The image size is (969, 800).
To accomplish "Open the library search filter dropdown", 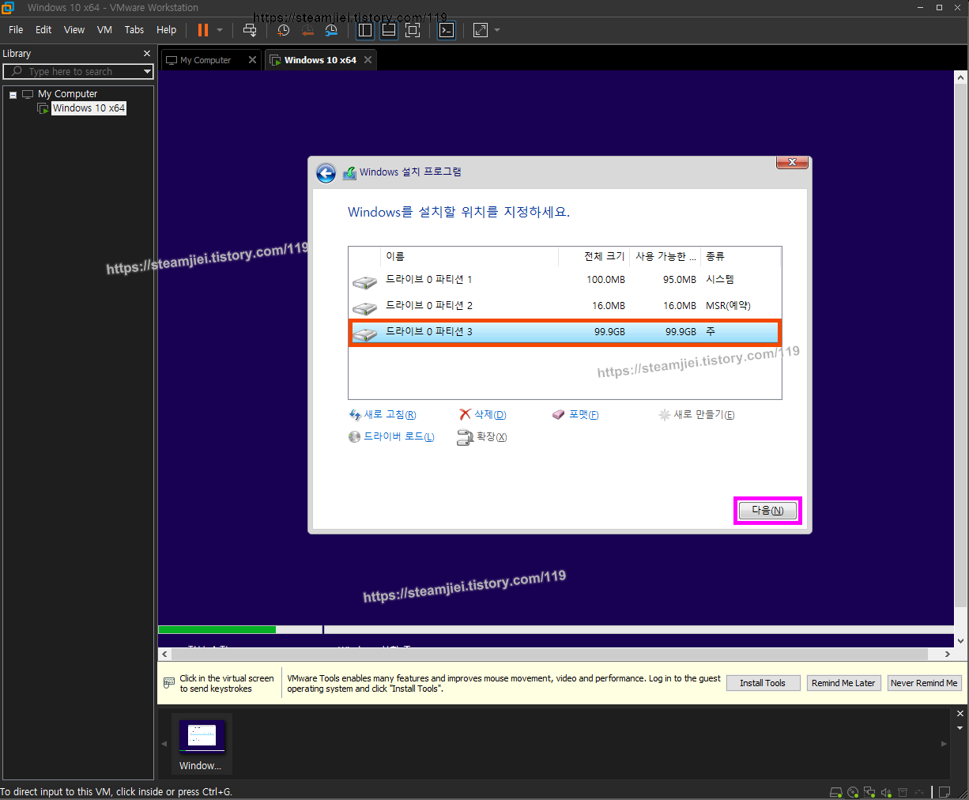I will [x=147, y=71].
